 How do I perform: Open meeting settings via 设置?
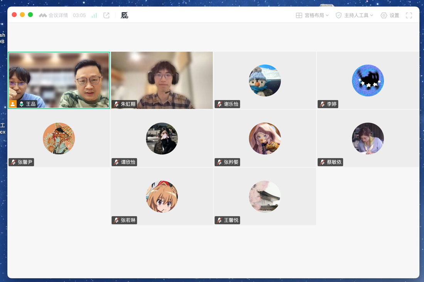point(390,15)
